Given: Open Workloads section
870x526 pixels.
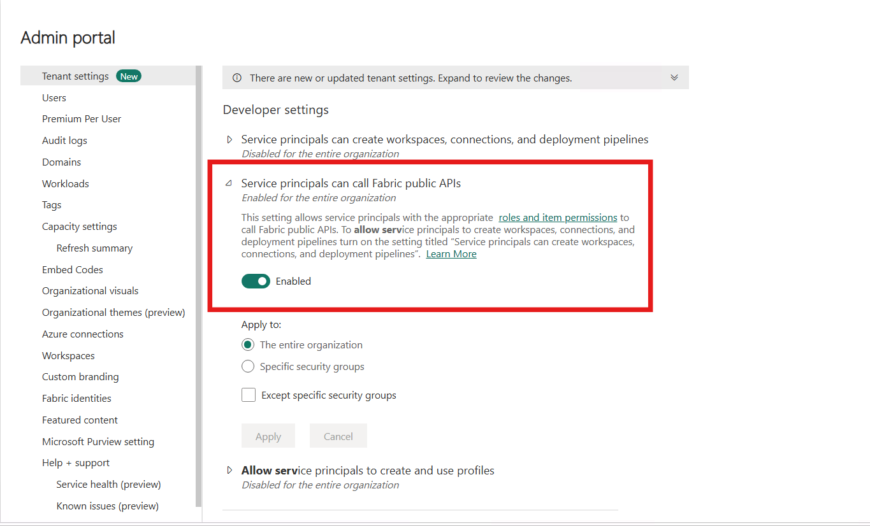Looking at the screenshot, I should [x=66, y=184].
